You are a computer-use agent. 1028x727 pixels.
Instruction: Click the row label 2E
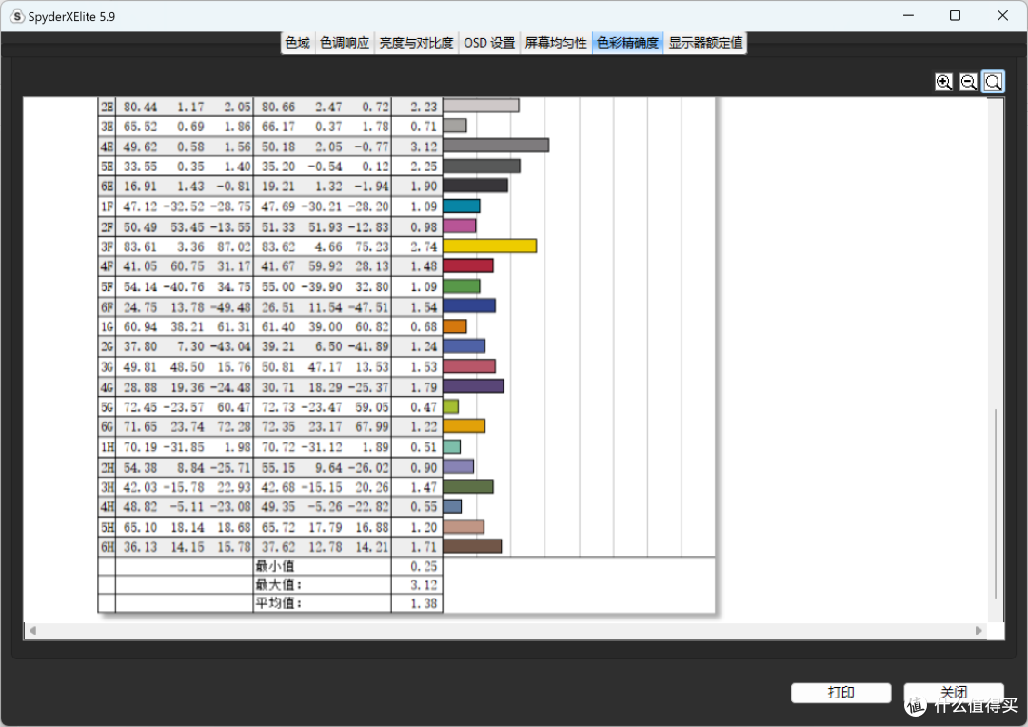click(x=107, y=107)
